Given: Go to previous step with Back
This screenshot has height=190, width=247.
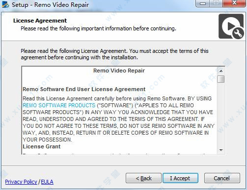Looking at the screenshot, I should click(x=143, y=178).
